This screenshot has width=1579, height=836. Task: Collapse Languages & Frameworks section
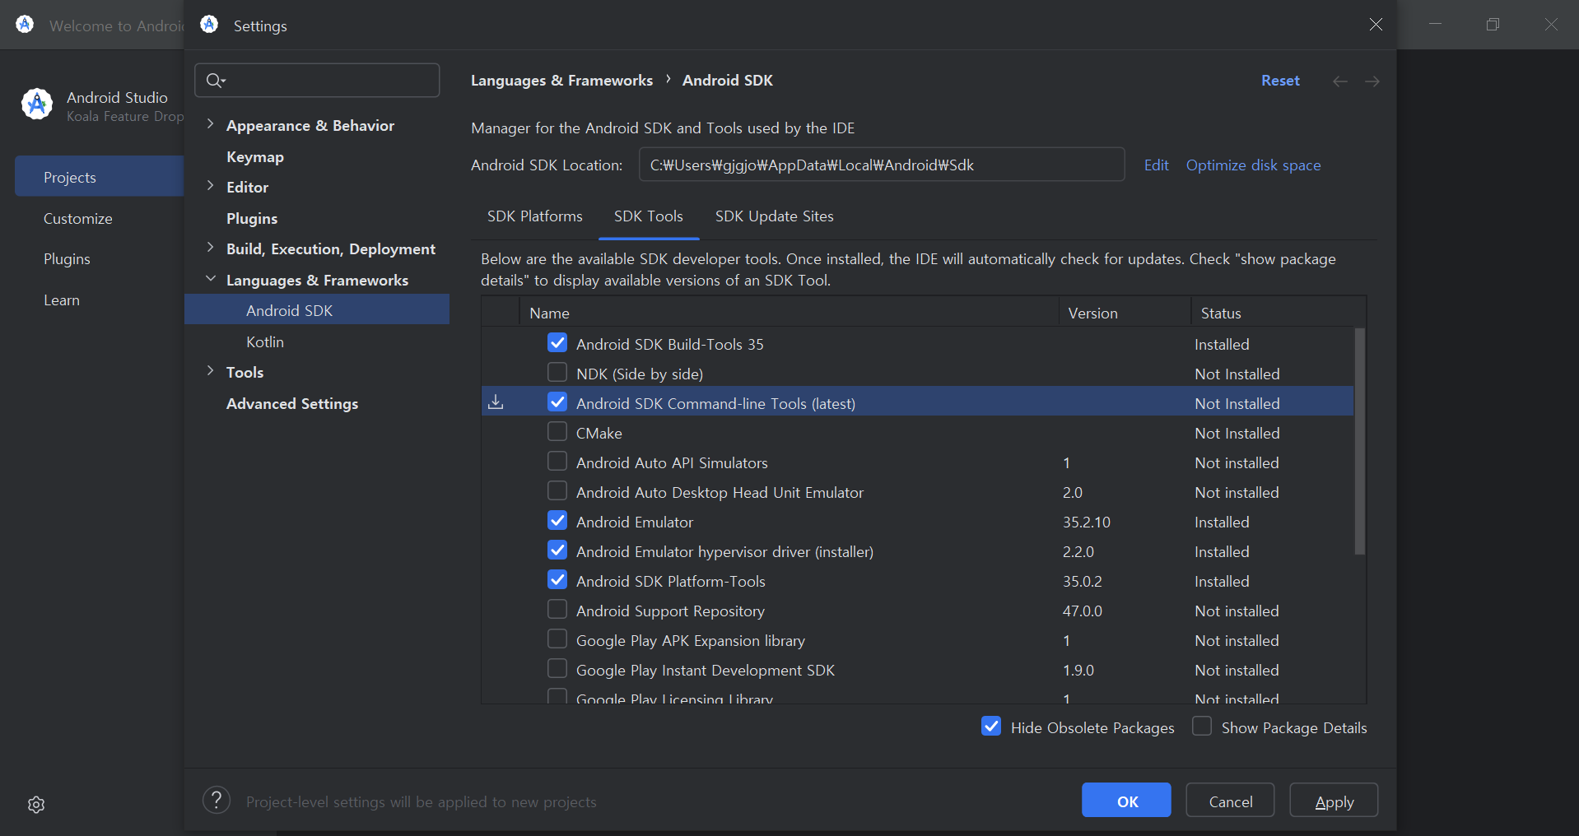(x=211, y=279)
